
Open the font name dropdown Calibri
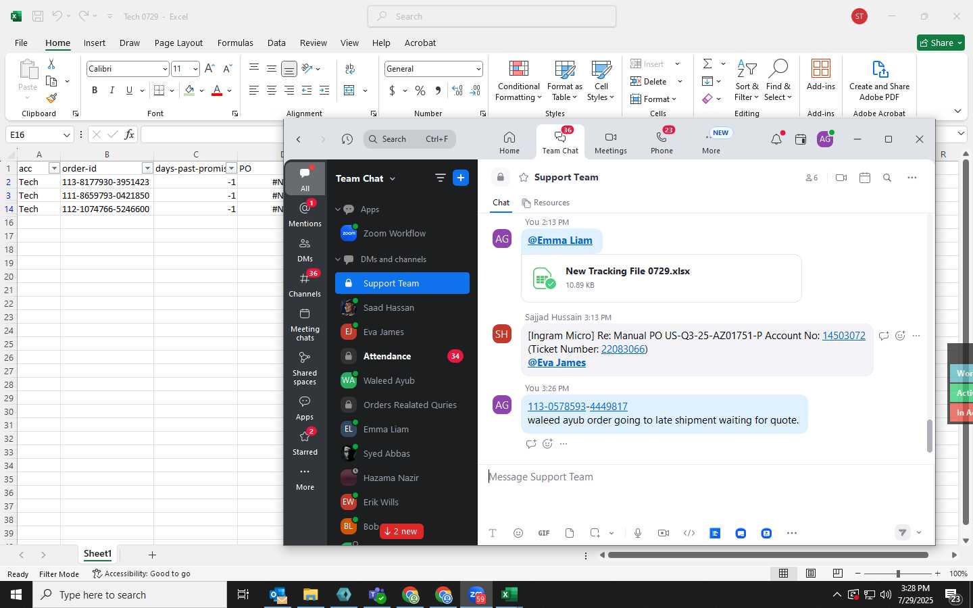164,69
